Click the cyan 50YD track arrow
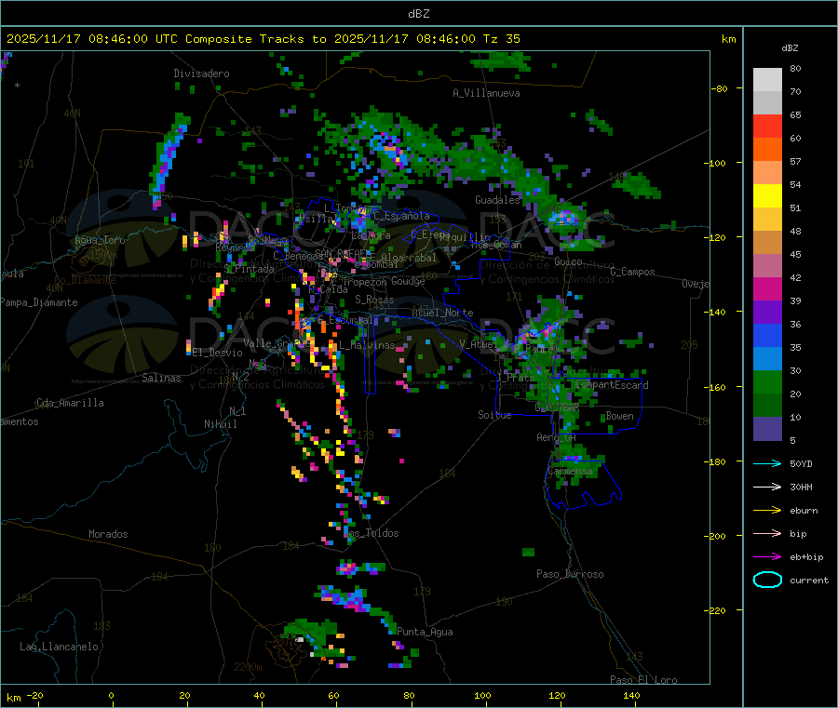 click(767, 463)
